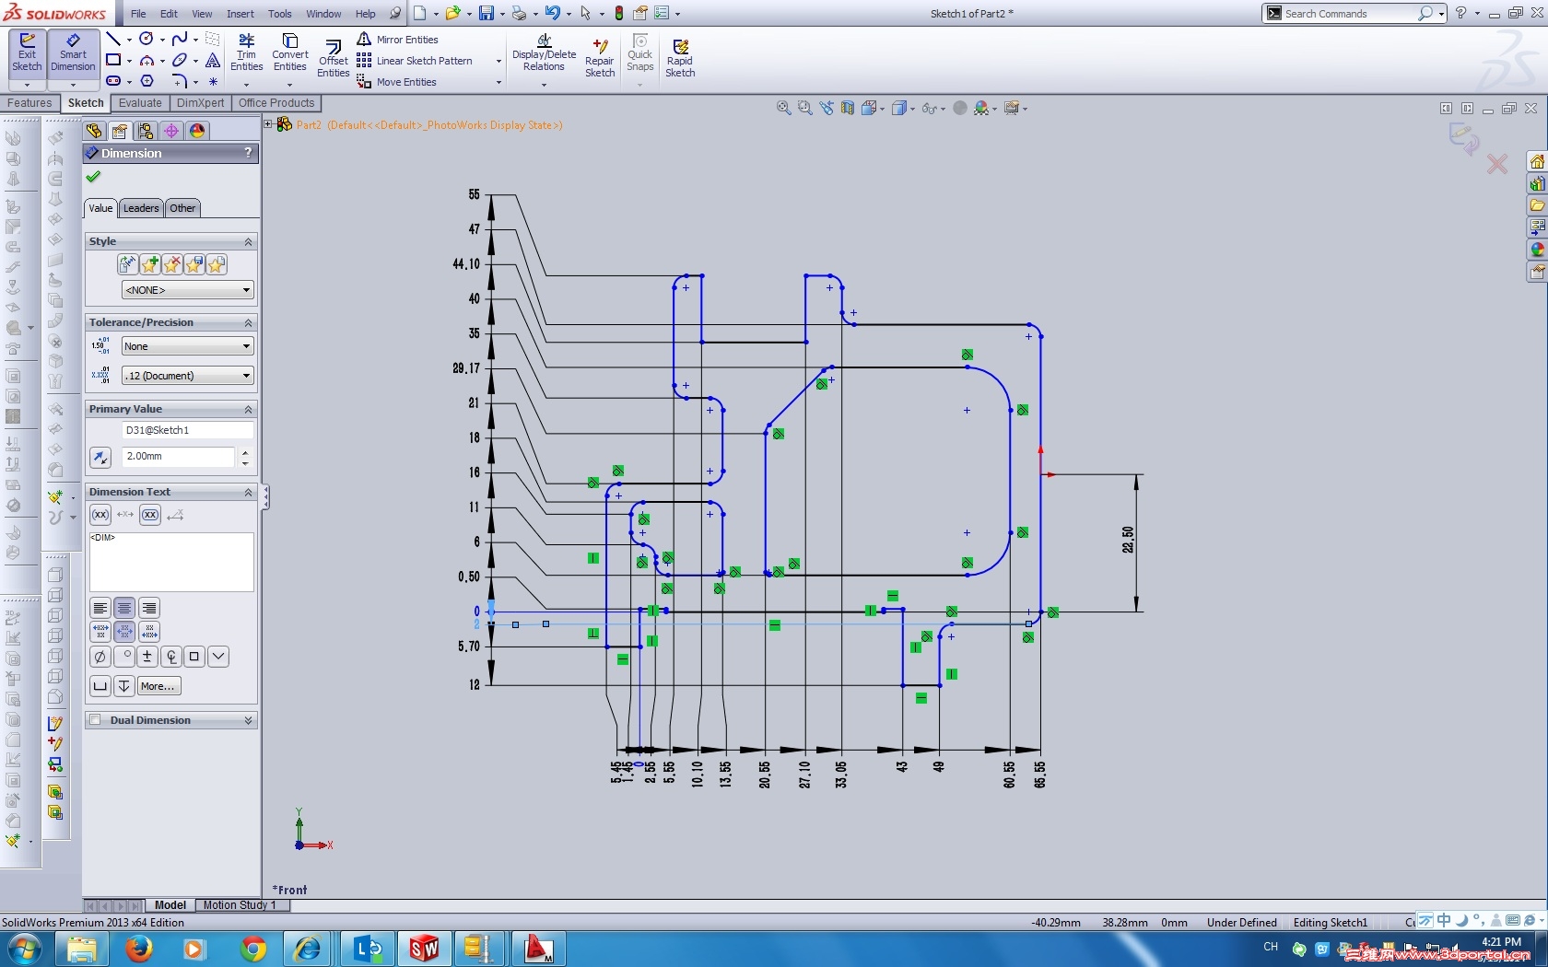Click Delete a Style star icon

172,265
